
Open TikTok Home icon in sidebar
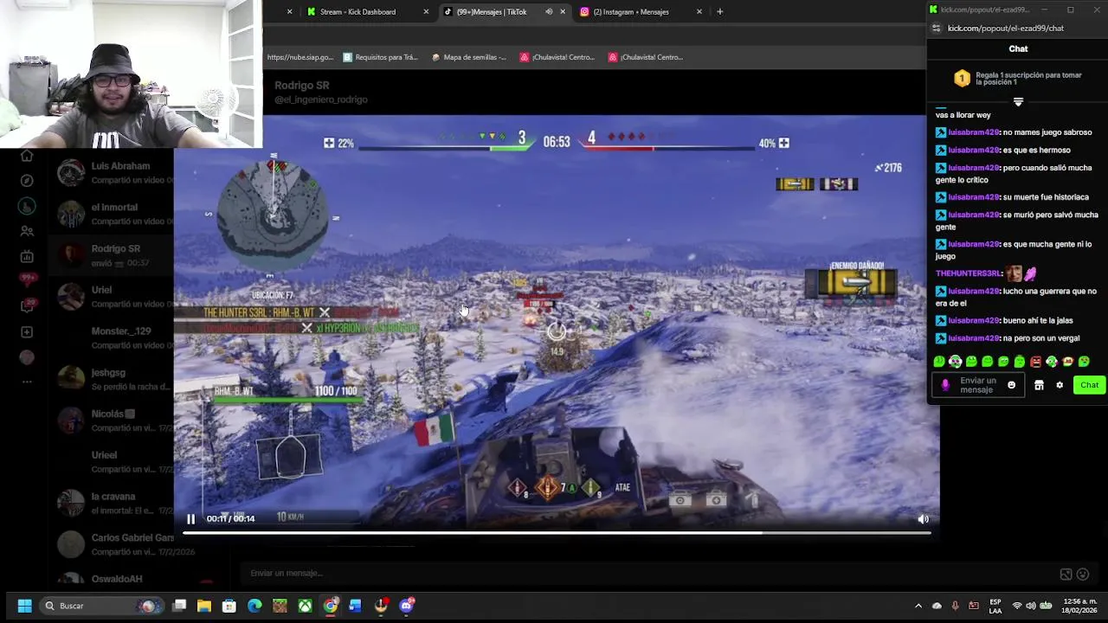pos(27,156)
